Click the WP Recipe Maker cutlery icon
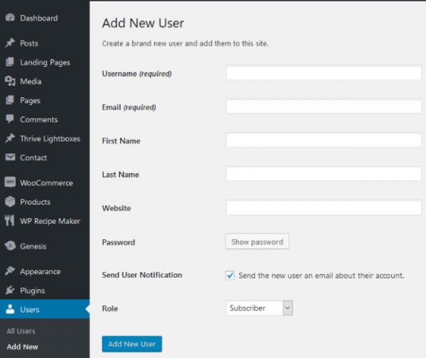 9,220
